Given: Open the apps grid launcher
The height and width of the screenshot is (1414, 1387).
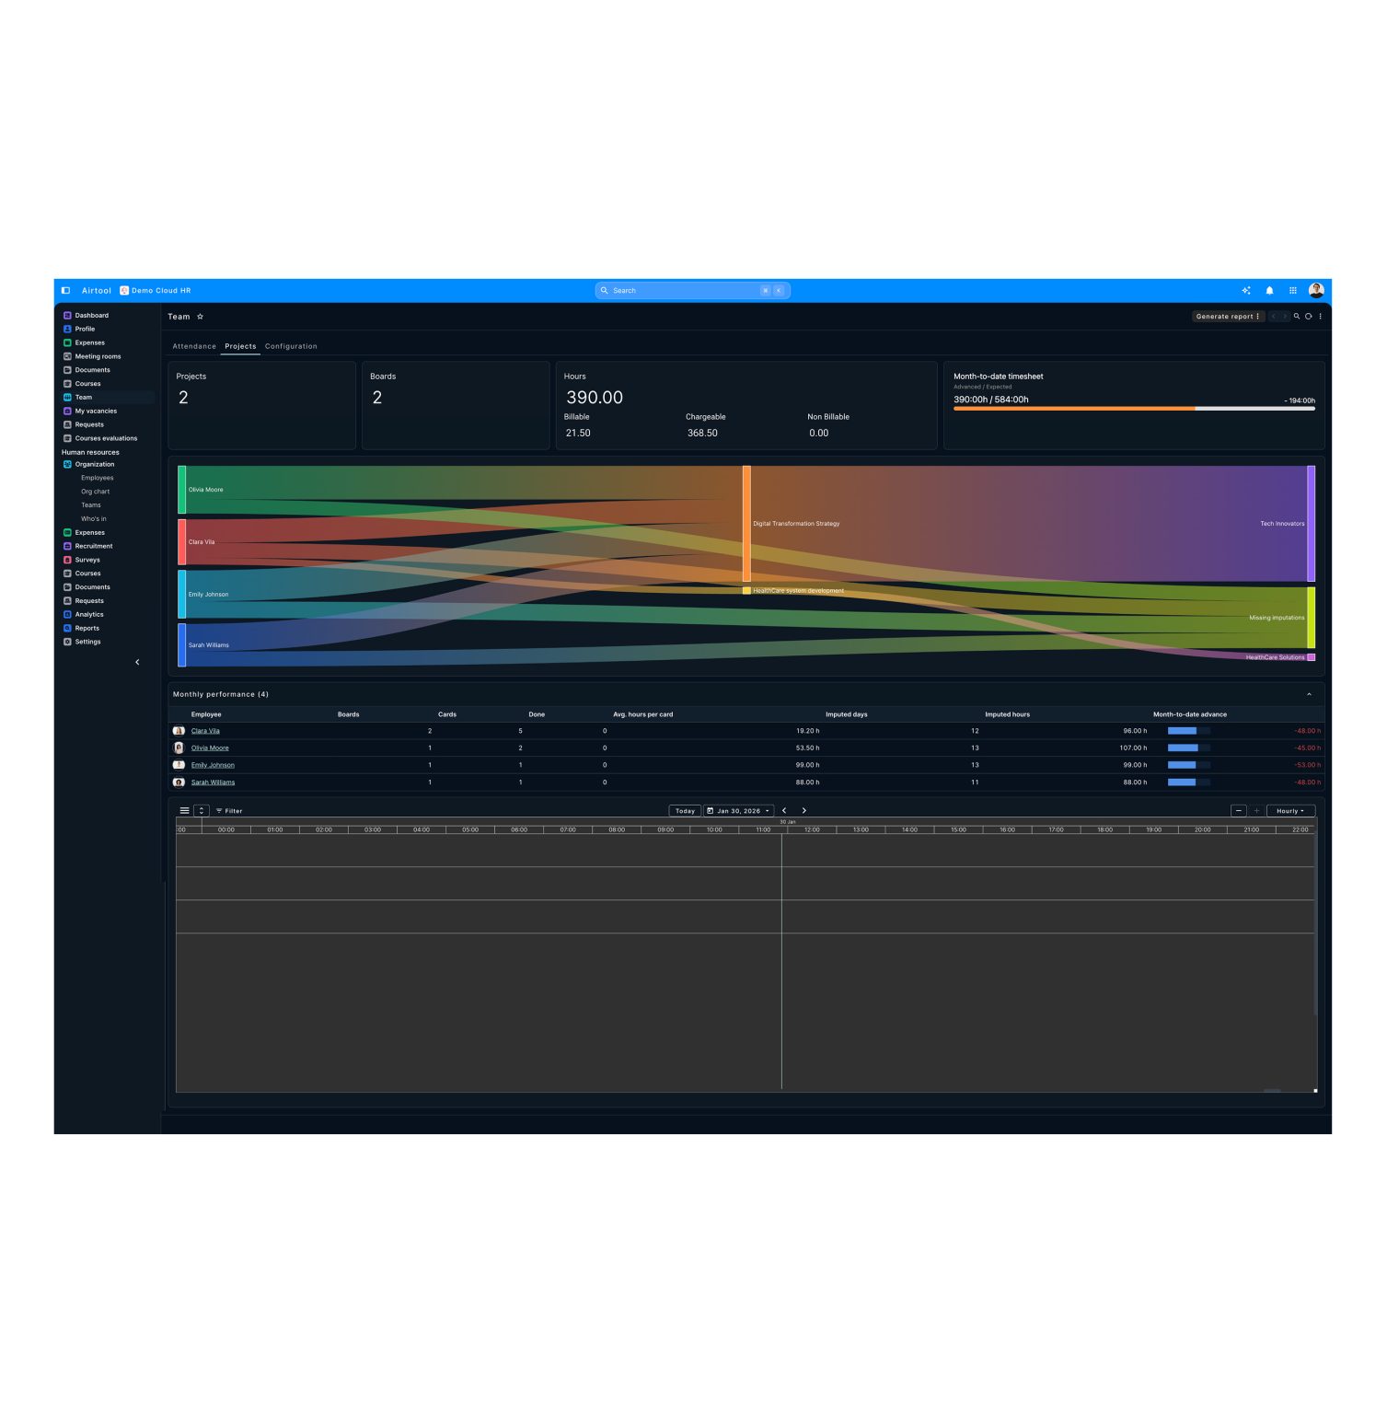Looking at the screenshot, I should coord(1292,291).
